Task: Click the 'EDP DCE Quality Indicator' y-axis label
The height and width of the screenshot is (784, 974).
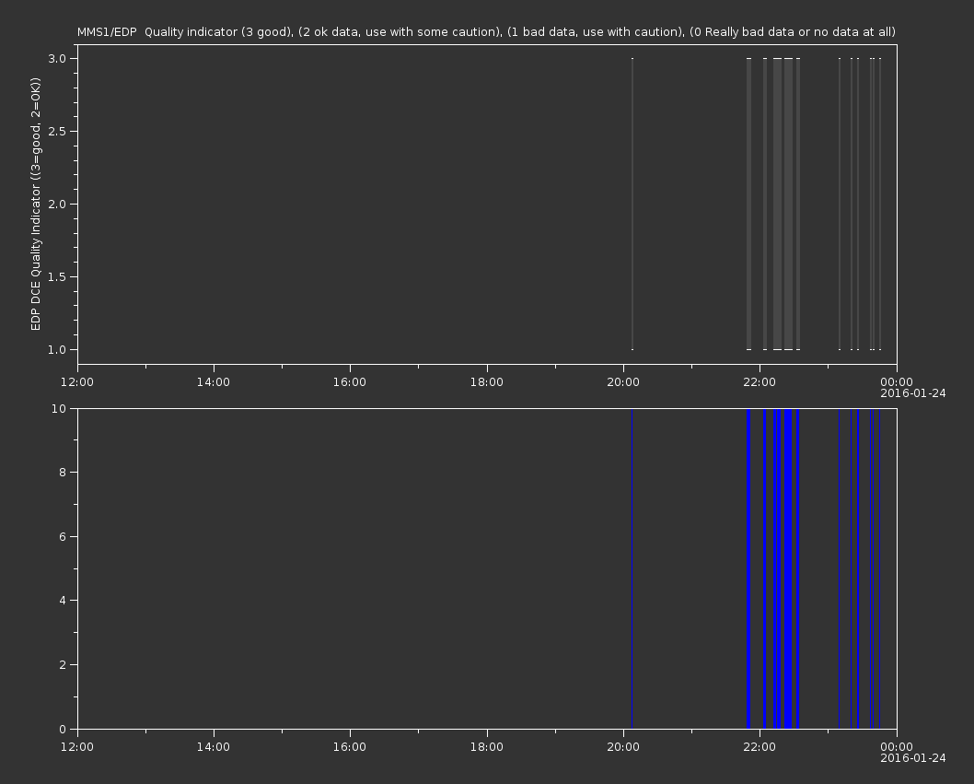Action: [35, 204]
